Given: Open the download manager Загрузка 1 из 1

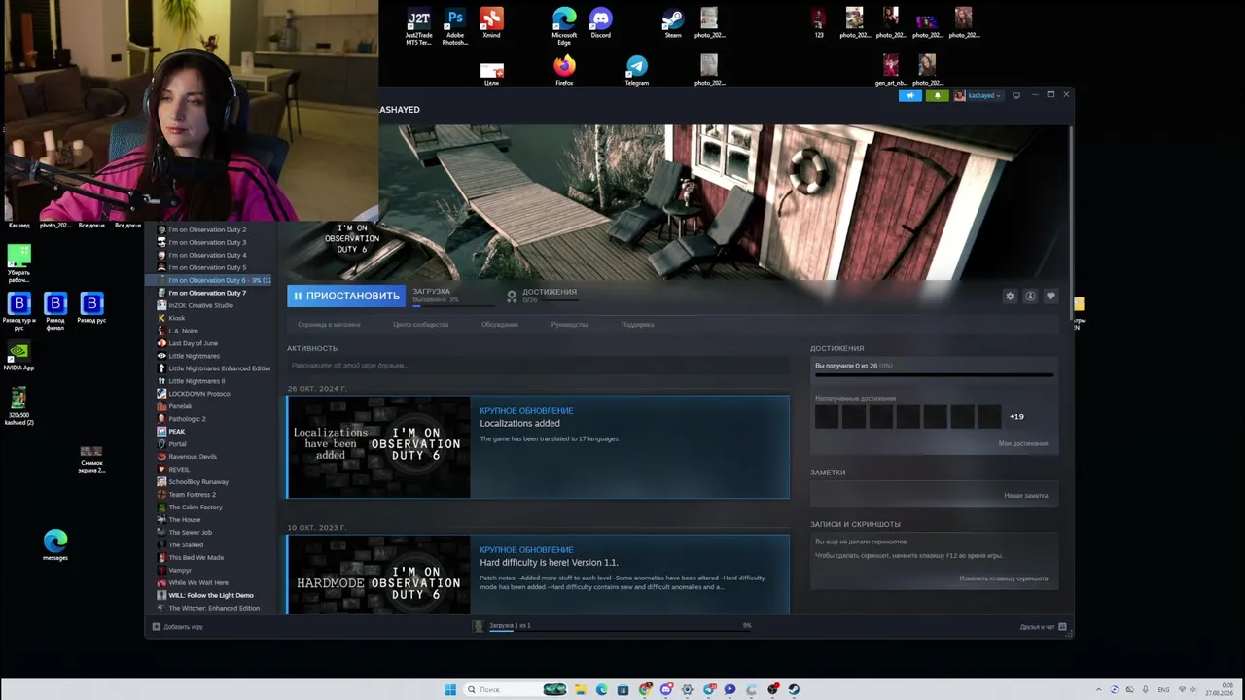Looking at the screenshot, I should point(510,626).
